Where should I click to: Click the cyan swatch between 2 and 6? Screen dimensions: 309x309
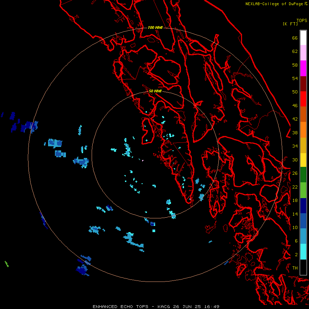point(303,252)
